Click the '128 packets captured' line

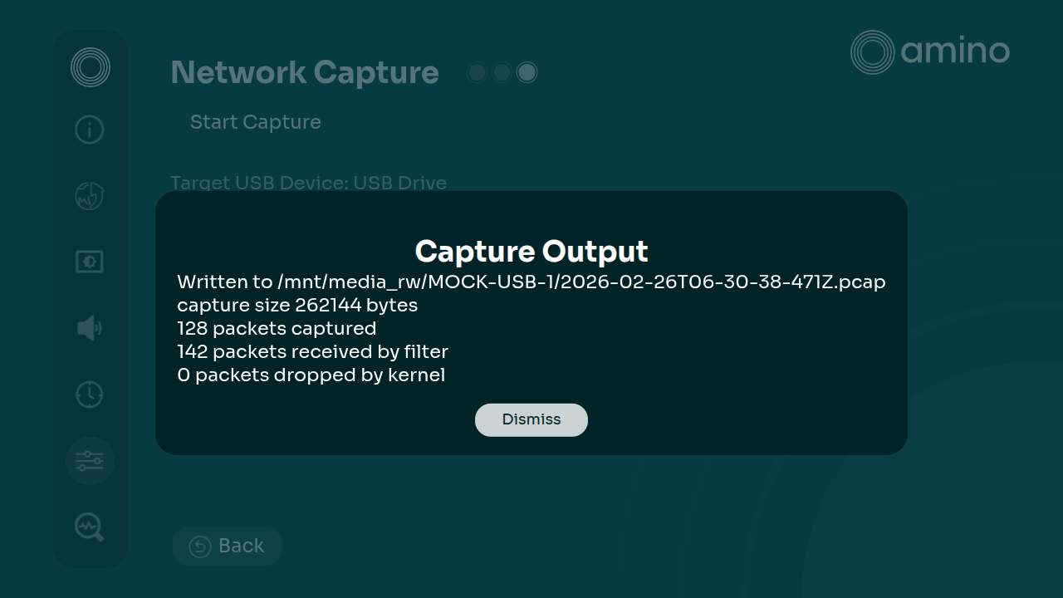(x=277, y=329)
